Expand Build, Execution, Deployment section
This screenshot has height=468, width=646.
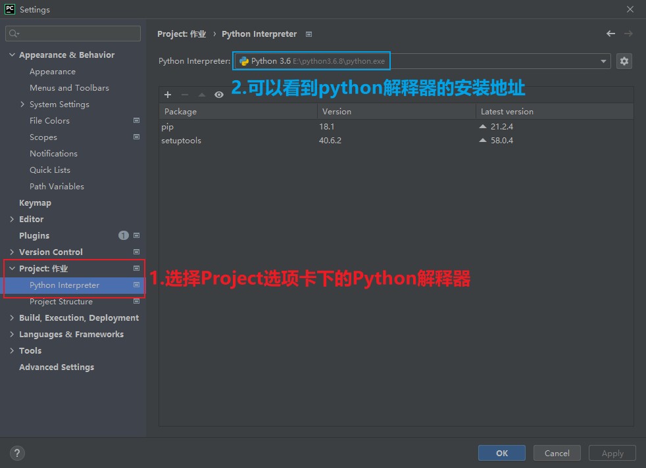pyautogui.click(x=12, y=317)
